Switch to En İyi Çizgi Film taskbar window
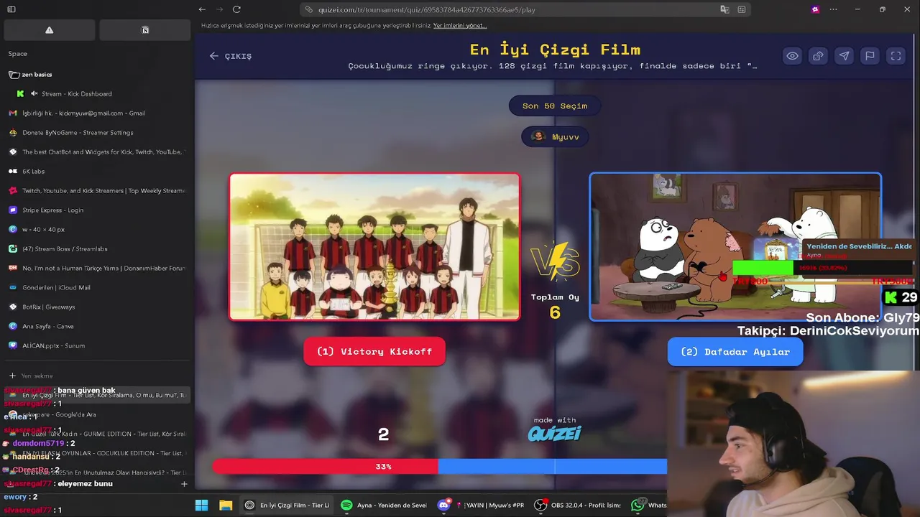920x517 pixels. point(287,506)
